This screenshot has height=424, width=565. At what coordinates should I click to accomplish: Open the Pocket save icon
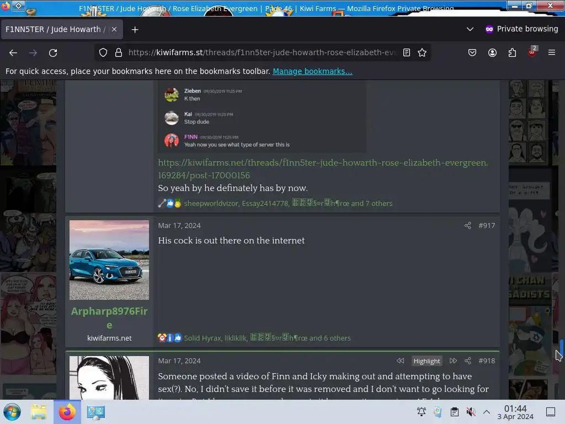[472, 52]
